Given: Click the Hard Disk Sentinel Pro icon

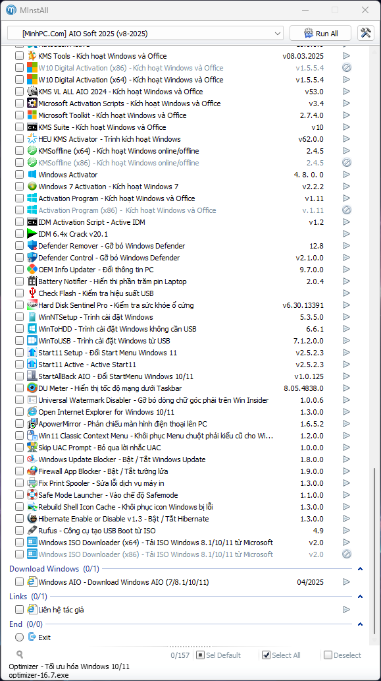Looking at the screenshot, I should click(x=32, y=305).
